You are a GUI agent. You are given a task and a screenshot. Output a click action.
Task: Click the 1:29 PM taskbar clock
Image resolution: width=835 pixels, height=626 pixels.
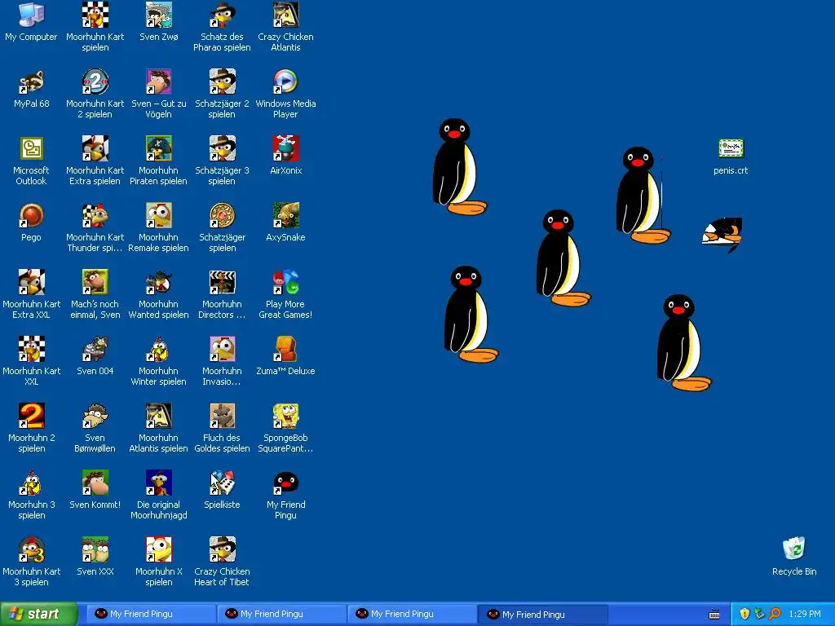[x=805, y=614]
